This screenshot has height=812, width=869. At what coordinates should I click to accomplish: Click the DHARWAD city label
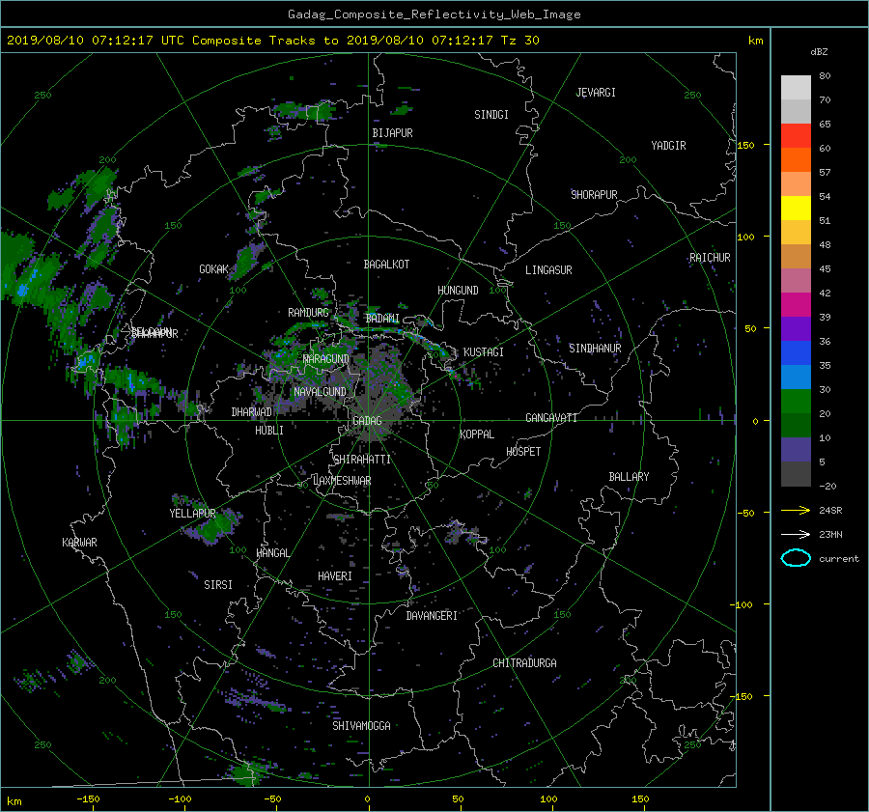tap(252, 412)
